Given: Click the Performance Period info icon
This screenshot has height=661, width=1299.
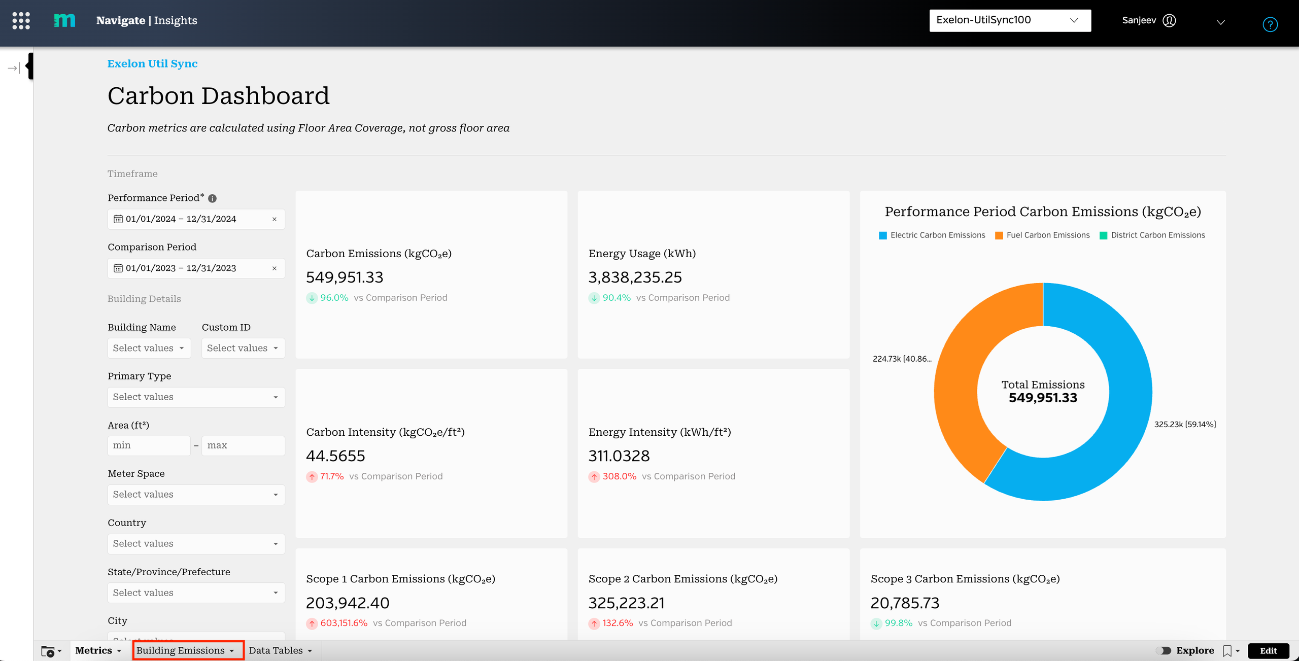Looking at the screenshot, I should pyautogui.click(x=213, y=198).
